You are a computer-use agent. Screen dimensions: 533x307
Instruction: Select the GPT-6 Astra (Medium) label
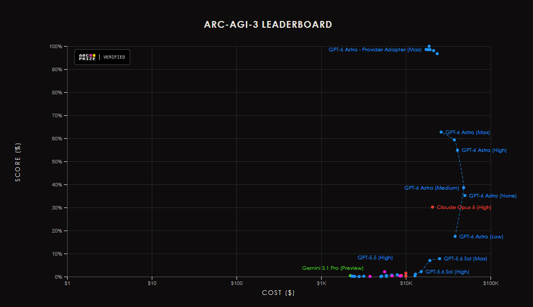(431, 188)
